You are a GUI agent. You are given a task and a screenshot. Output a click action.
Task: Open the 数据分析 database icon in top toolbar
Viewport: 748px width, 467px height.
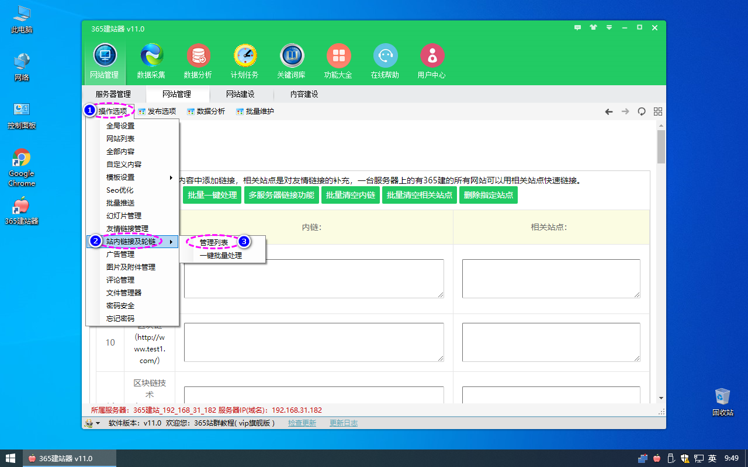[x=198, y=62]
